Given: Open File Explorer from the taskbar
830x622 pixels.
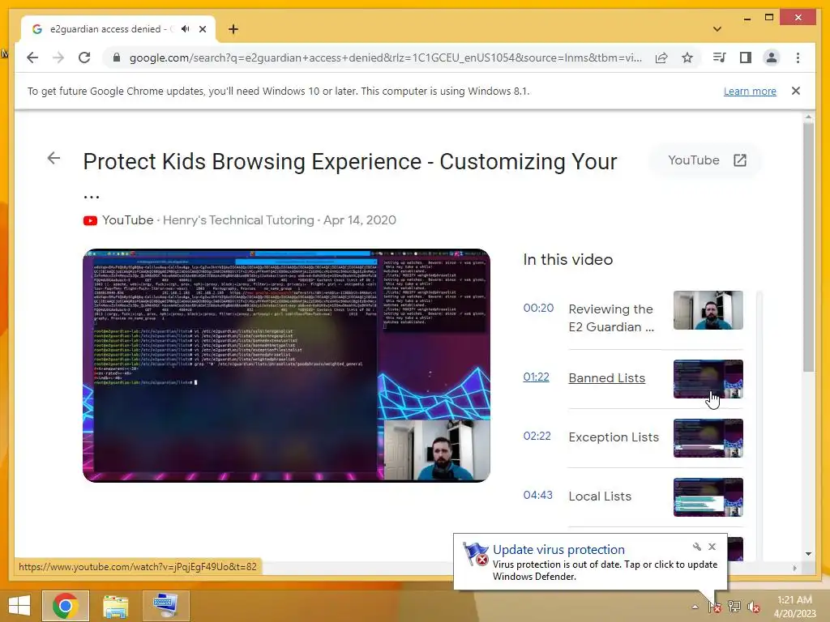Looking at the screenshot, I should coord(115,606).
